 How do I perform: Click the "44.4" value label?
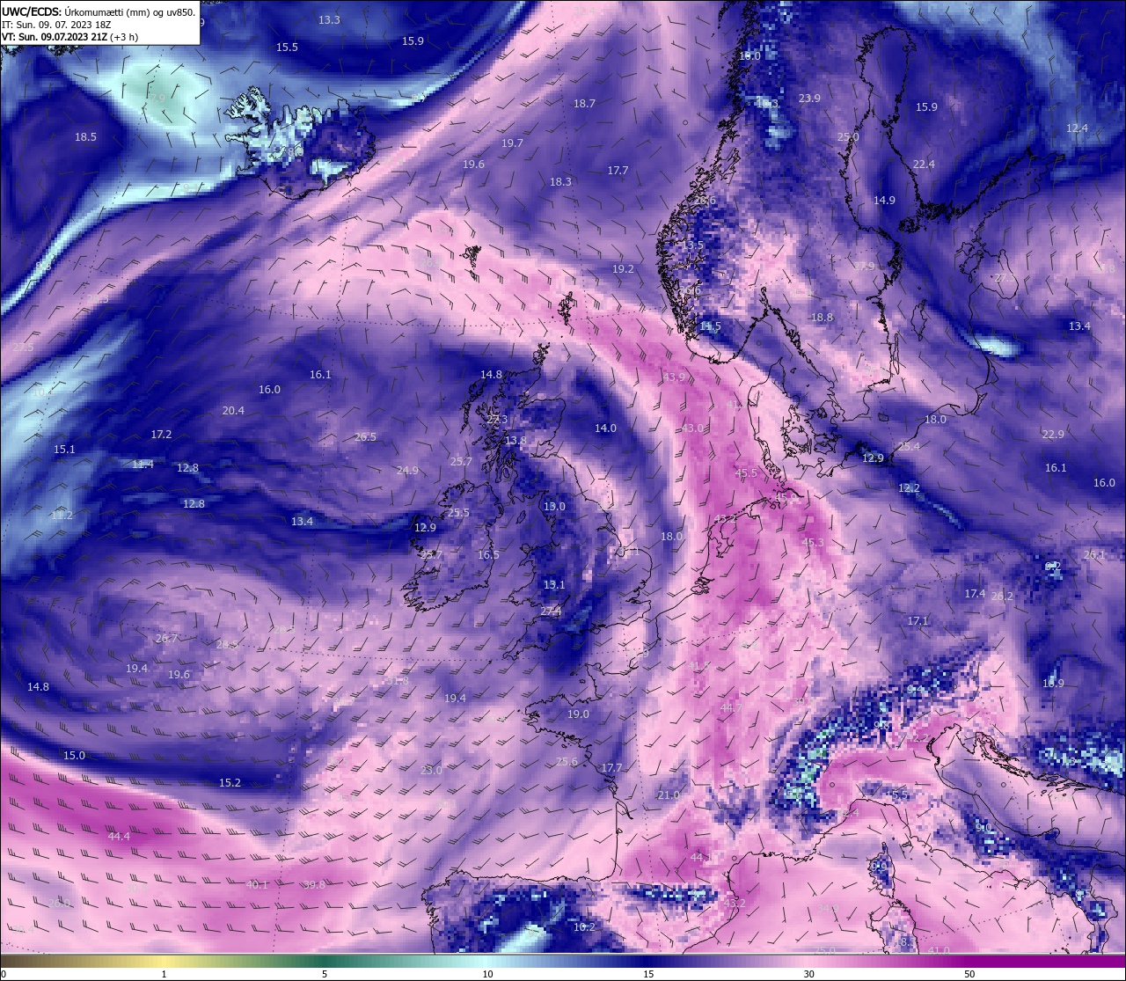click(119, 836)
